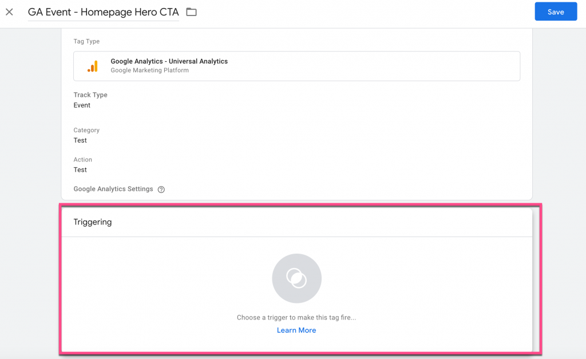The height and width of the screenshot is (359, 586).
Task: Click the 'Google Analytics Settings' label
Action: tap(113, 189)
